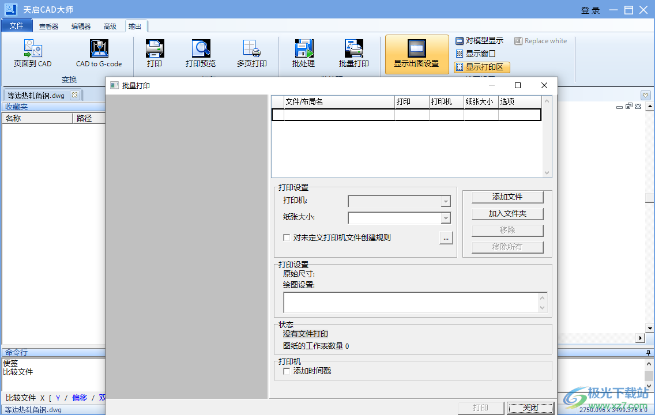Click the 天启CAD大师 application logo icon

click(x=10, y=9)
